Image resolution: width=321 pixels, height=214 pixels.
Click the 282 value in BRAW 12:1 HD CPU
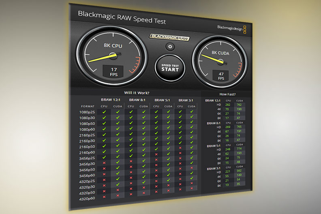coord(228,105)
